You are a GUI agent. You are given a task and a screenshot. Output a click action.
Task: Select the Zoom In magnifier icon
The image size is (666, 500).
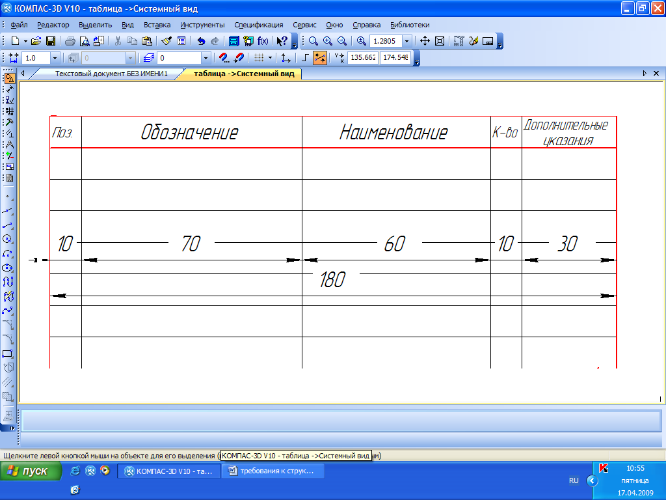tap(327, 41)
